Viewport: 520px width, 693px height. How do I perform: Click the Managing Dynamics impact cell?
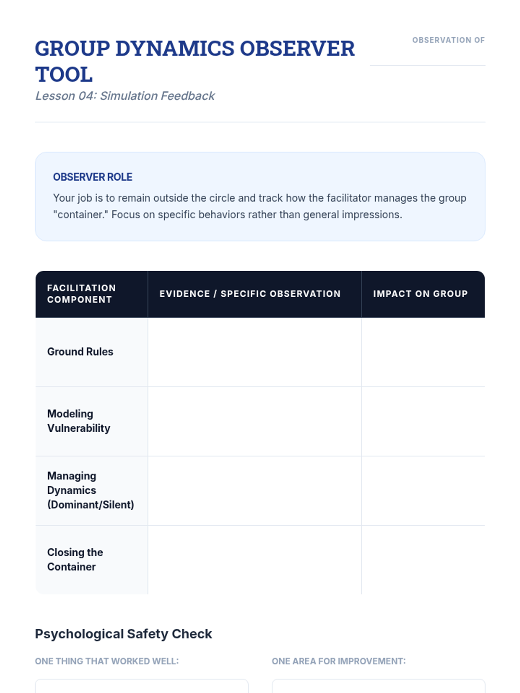pos(423,491)
